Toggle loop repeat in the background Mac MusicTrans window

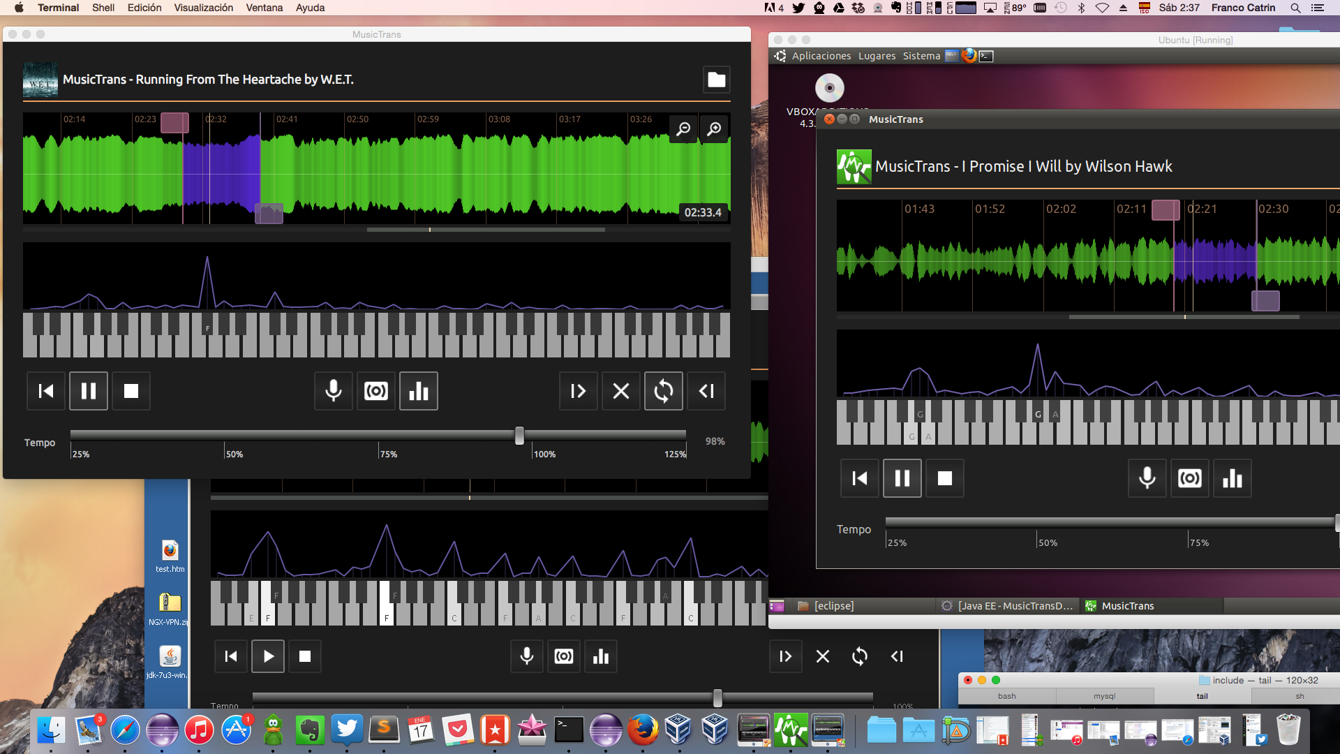tap(860, 656)
